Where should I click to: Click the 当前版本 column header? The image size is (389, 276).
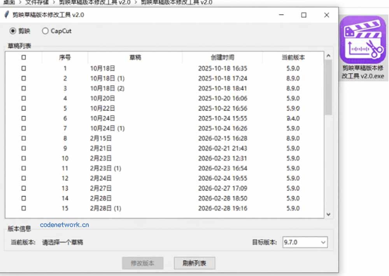click(293, 57)
